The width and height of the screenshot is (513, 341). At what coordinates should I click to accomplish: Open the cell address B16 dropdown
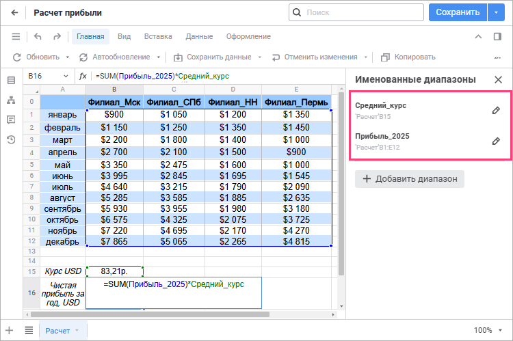coord(66,76)
